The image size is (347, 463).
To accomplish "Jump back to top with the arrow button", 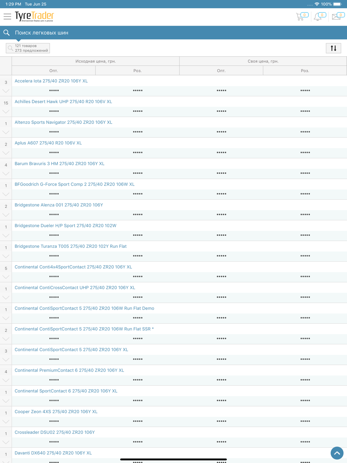I will 337,453.
